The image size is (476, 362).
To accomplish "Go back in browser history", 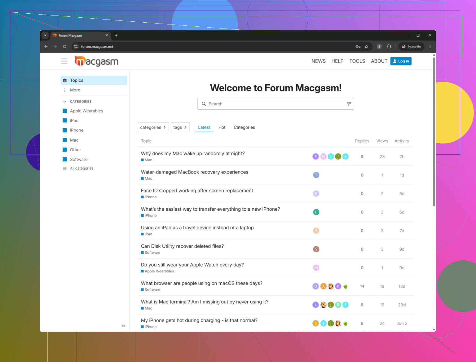I will pos(46,46).
